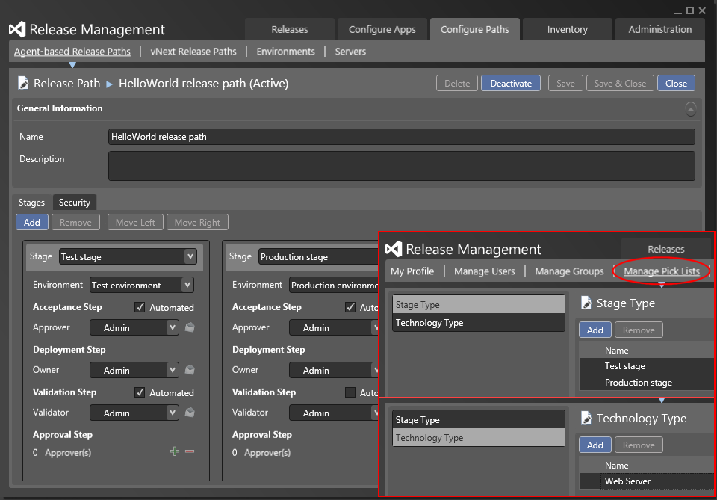Image resolution: width=717 pixels, height=500 pixels.
Task: Click the Description text area
Action: tap(402, 166)
